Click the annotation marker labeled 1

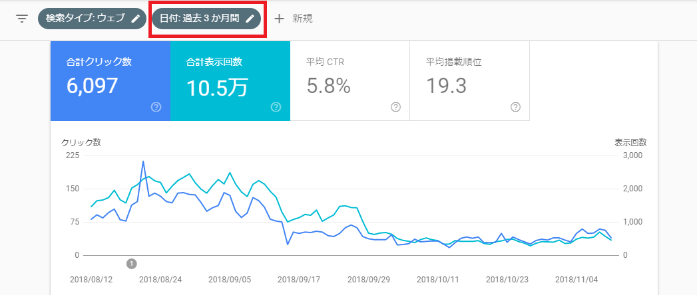132,264
